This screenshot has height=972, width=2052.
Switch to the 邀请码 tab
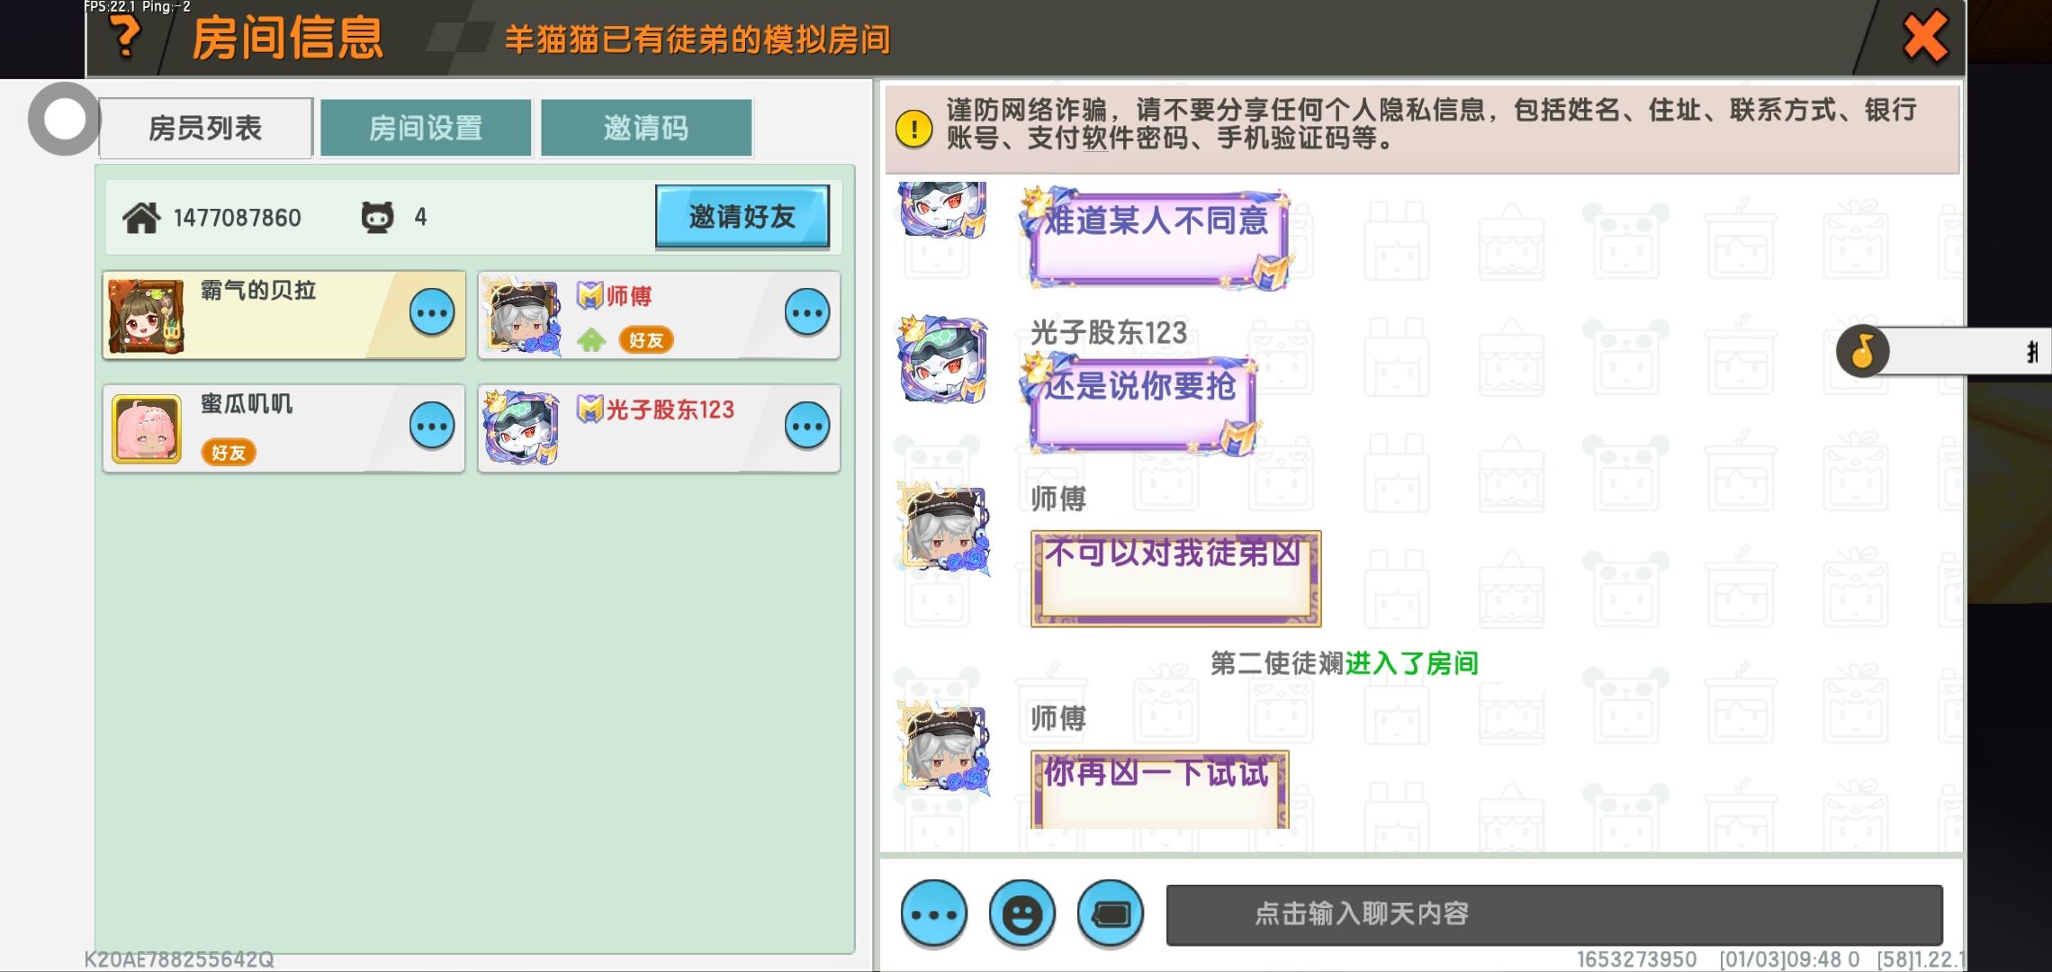point(646,128)
